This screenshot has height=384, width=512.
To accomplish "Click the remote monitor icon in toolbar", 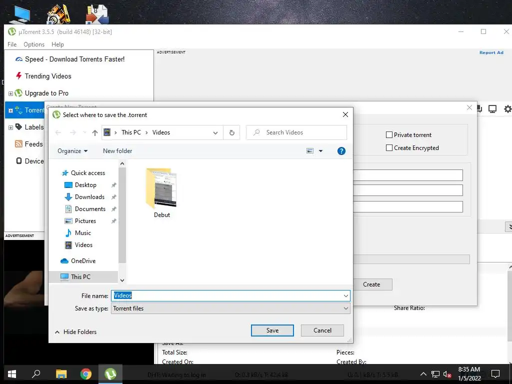I will pos(492,108).
